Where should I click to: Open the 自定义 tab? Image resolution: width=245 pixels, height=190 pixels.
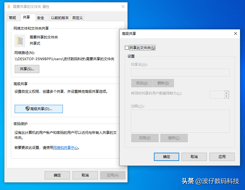tap(78, 18)
